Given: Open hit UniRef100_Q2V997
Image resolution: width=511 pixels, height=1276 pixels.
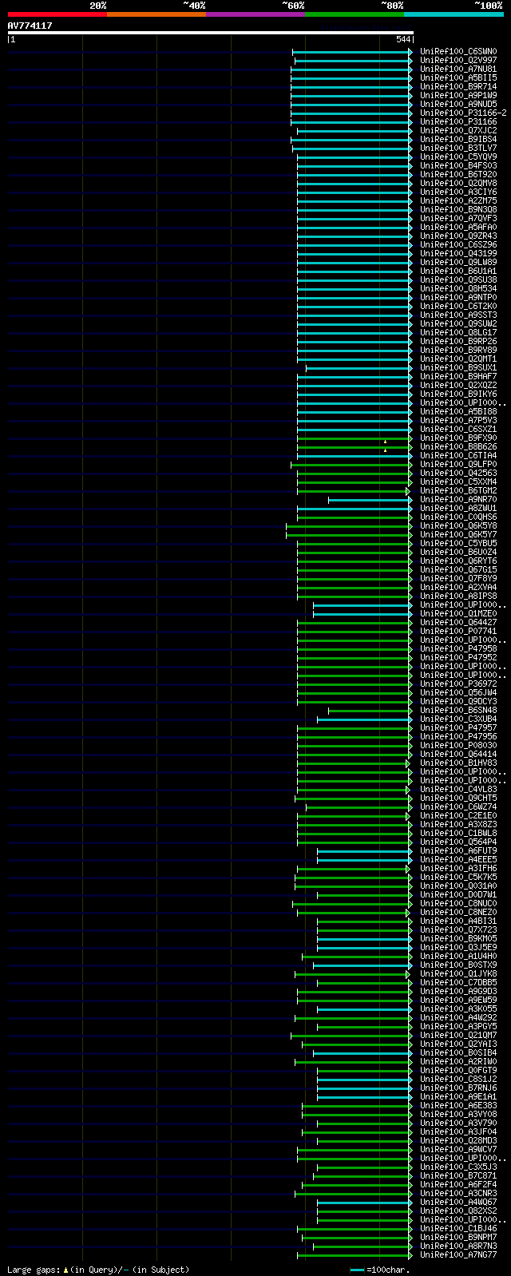Looking at the screenshot, I should click(x=458, y=61).
